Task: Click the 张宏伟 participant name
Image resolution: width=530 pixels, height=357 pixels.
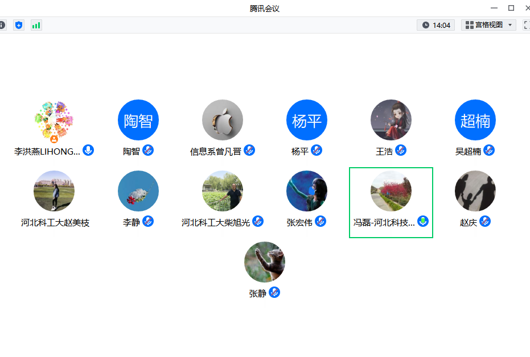Action: click(299, 223)
